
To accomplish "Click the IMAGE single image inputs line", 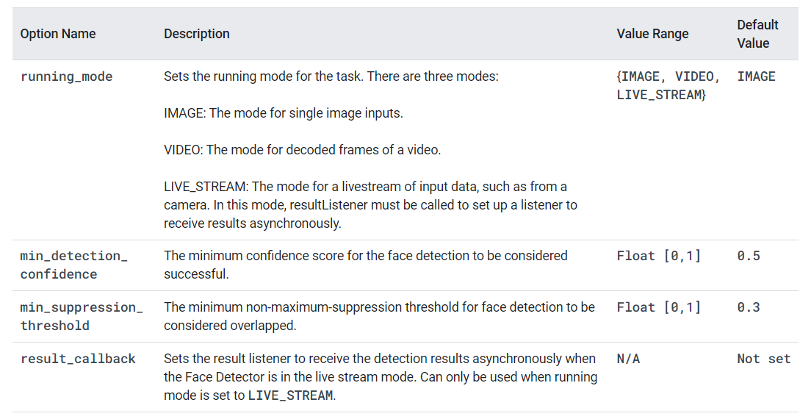I will pyautogui.click(x=284, y=113).
